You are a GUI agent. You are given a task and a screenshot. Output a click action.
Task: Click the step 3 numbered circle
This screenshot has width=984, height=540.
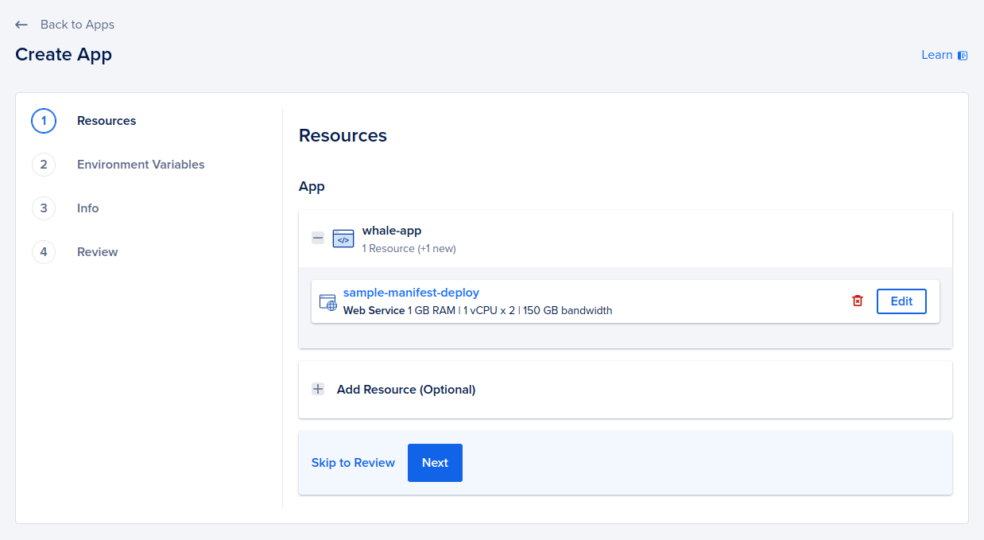(x=44, y=208)
